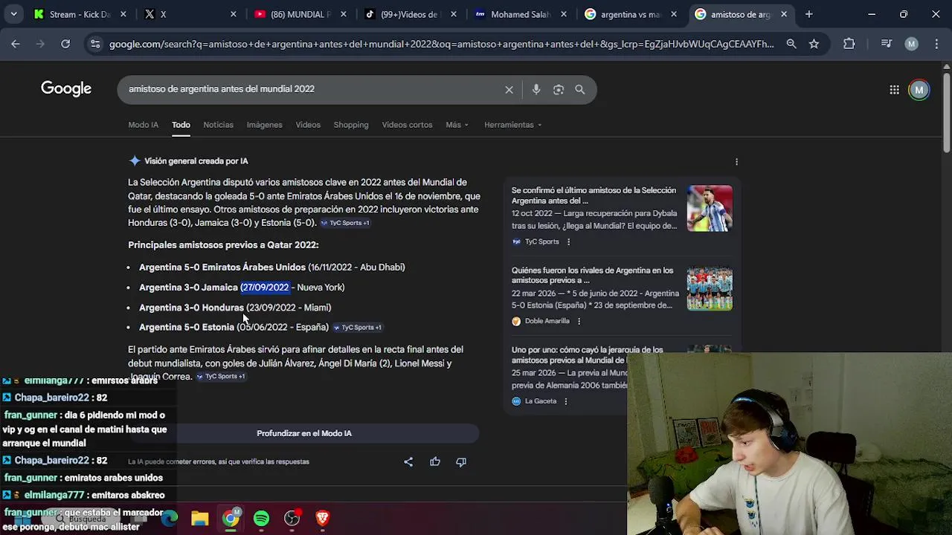
Task: Select the Videos search filter
Action: point(308,125)
